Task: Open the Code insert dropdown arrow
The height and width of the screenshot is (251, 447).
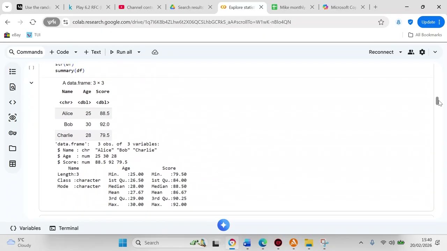Action: click(x=75, y=52)
